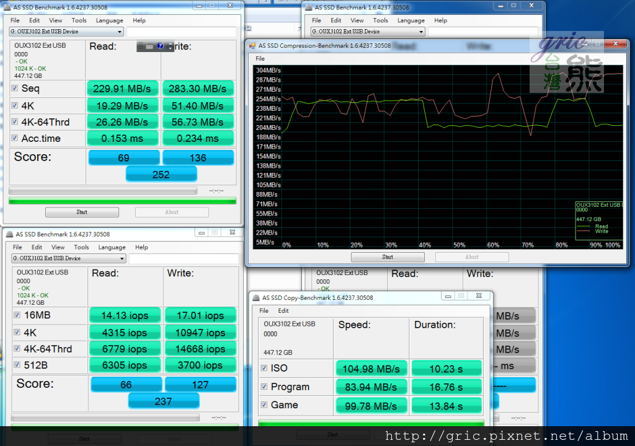Image resolution: width=635 pixels, height=446 pixels.
Task: Disable the Acc.time test checkbox
Action: pyautogui.click(x=15, y=138)
